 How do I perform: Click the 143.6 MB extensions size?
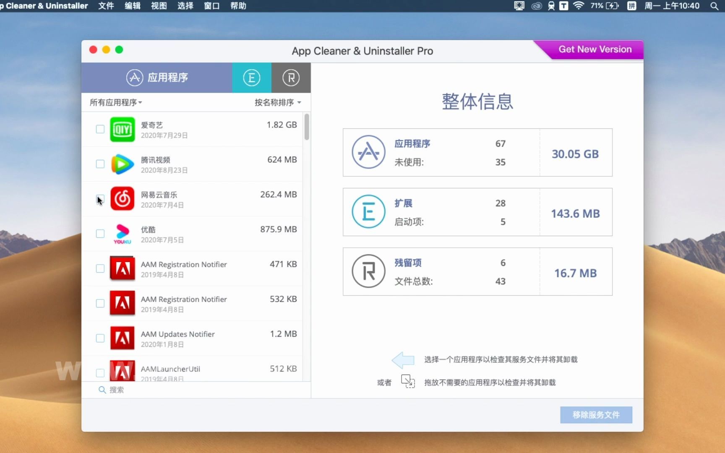click(575, 213)
